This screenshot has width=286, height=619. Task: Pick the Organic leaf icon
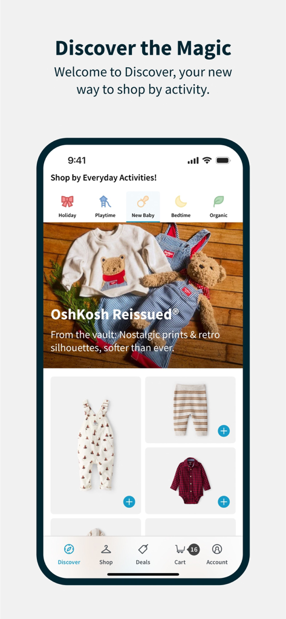coord(218,202)
